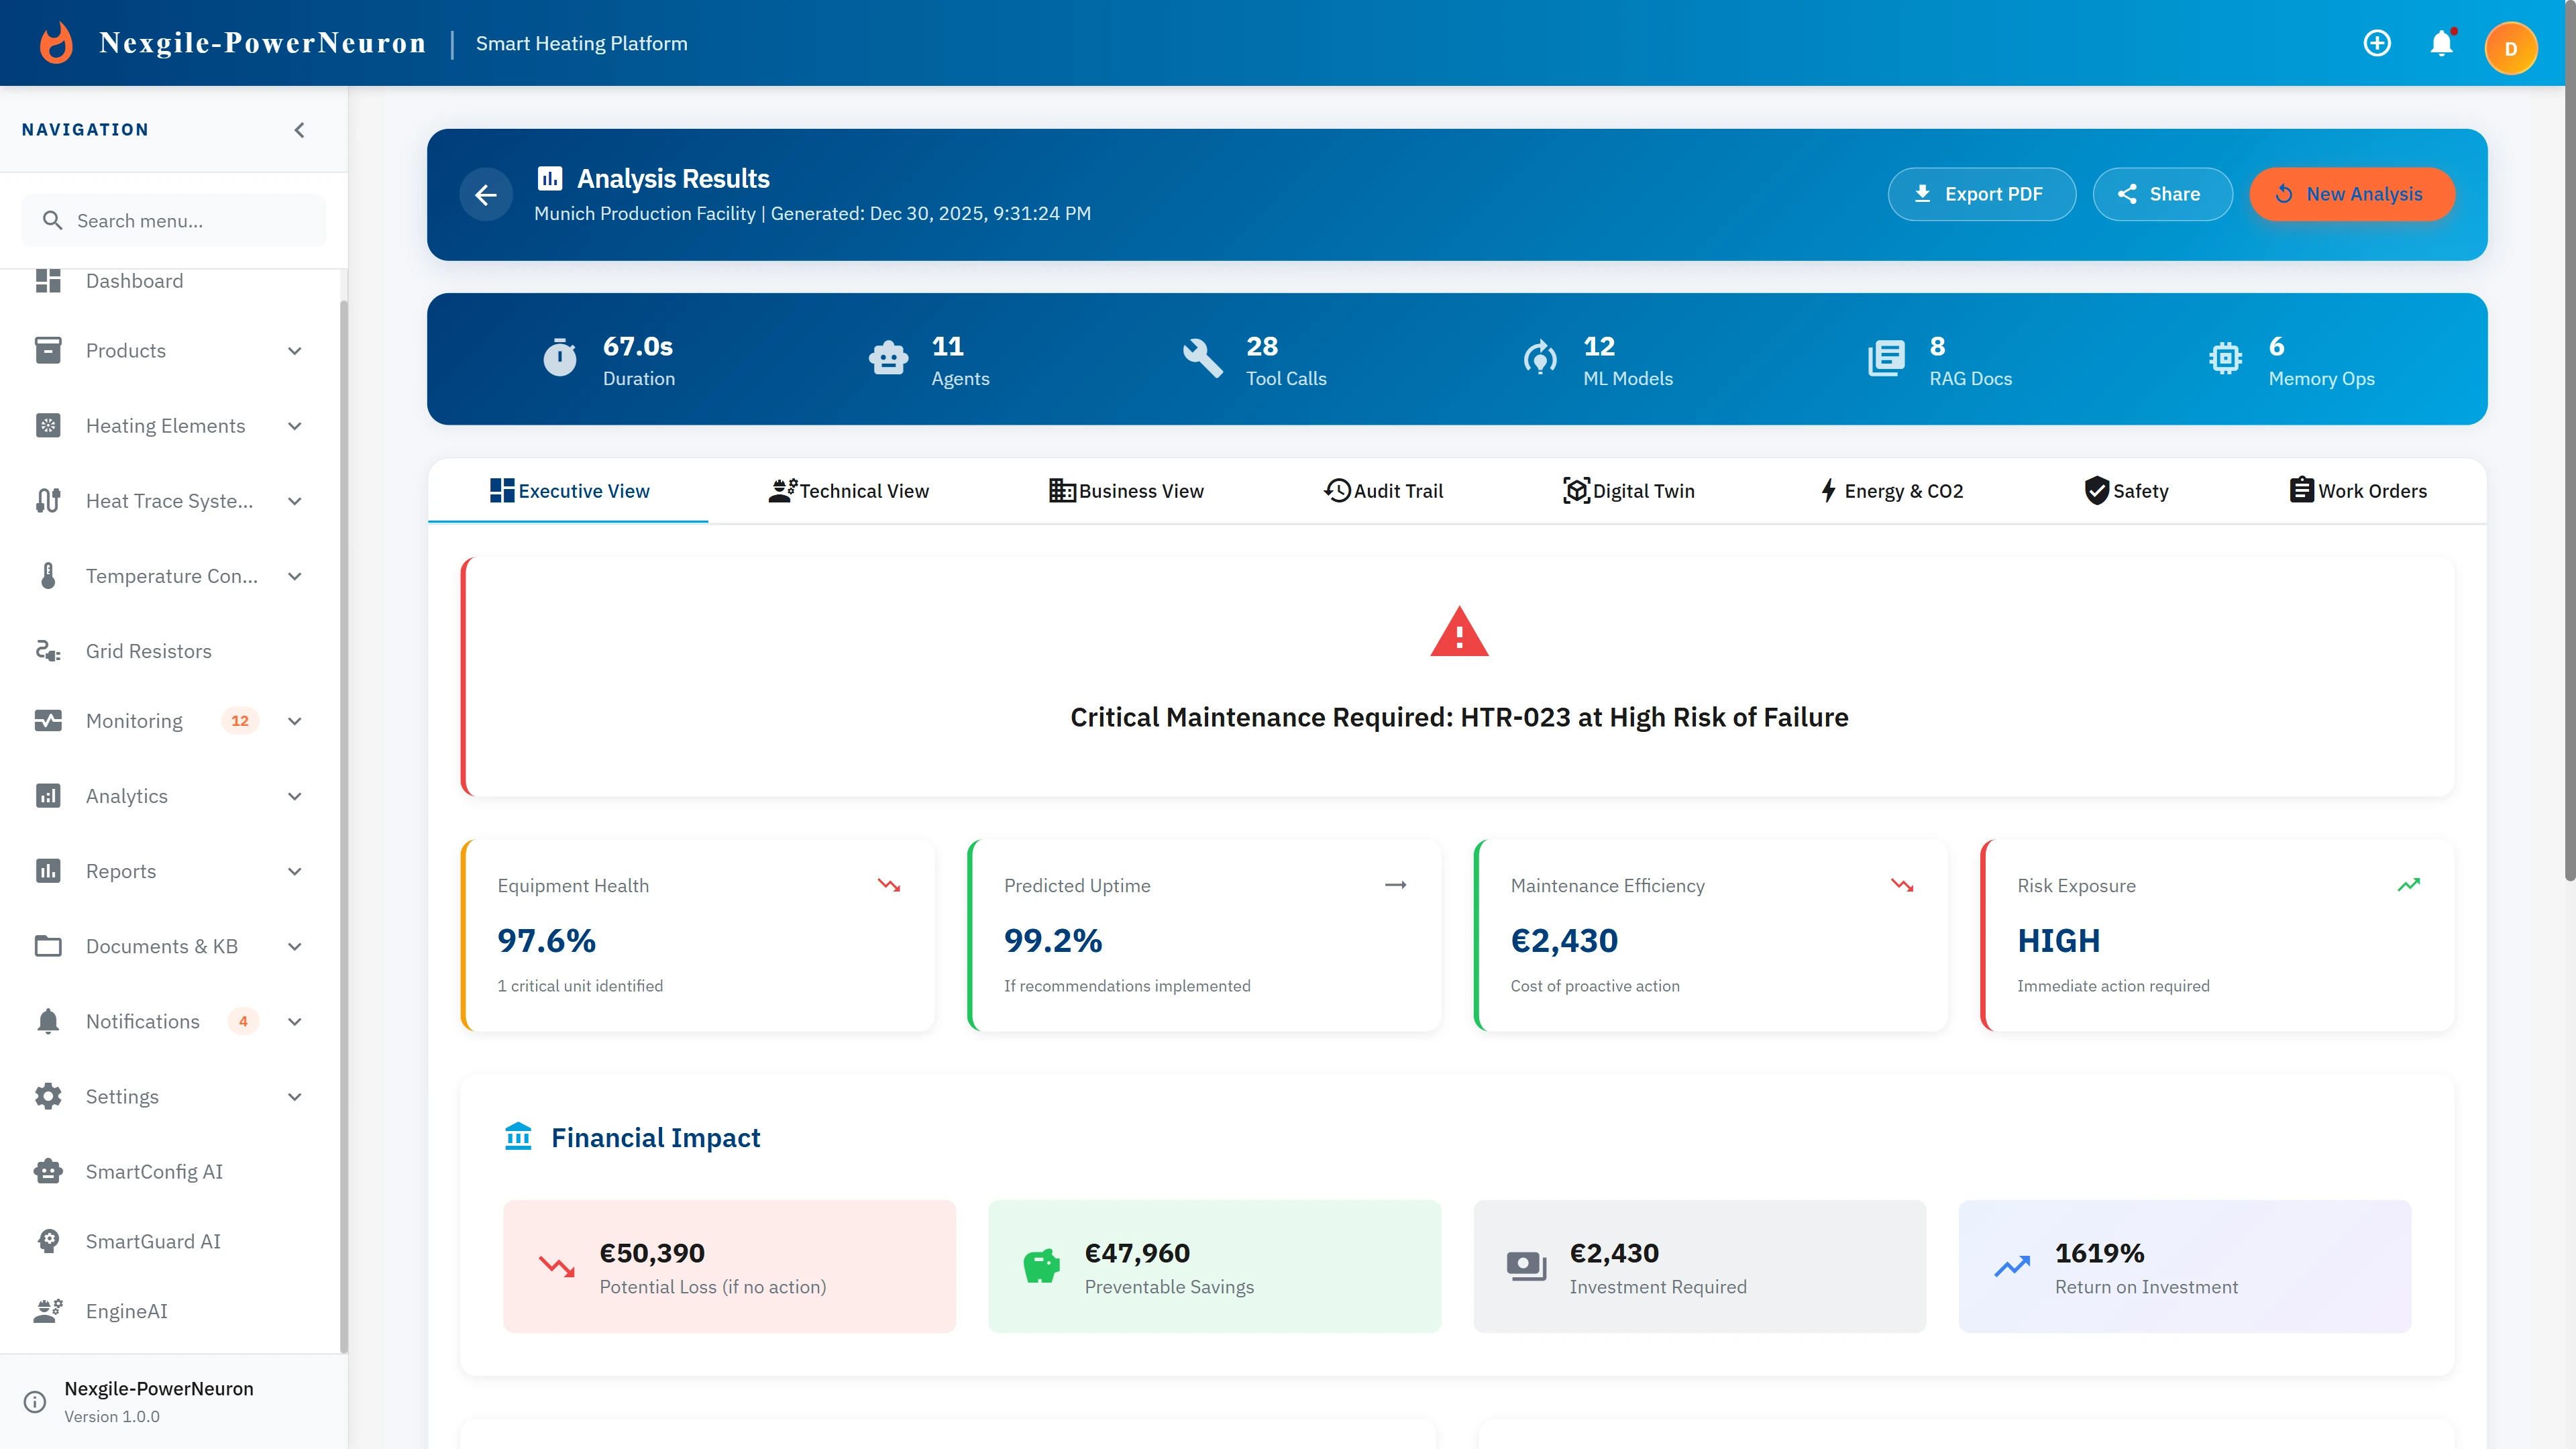The height and width of the screenshot is (1449, 2576).
Task: Click the Nexgile-PowerNeuron flame logo
Action: 56,42
